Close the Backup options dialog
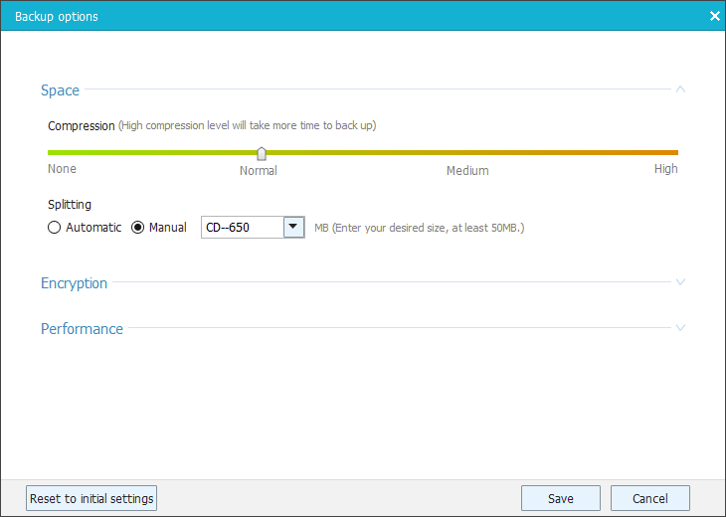Viewport: 726px width, 517px height. pos(714,16)
